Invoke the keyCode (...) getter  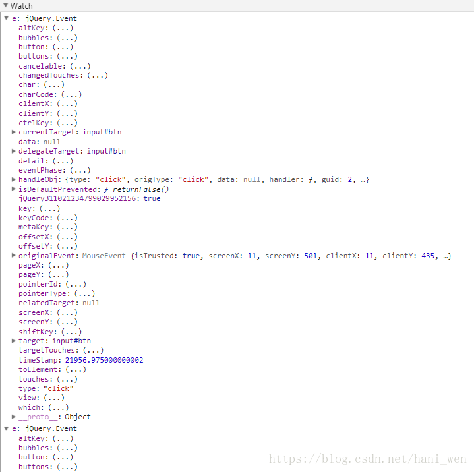[x=67, y=218]
